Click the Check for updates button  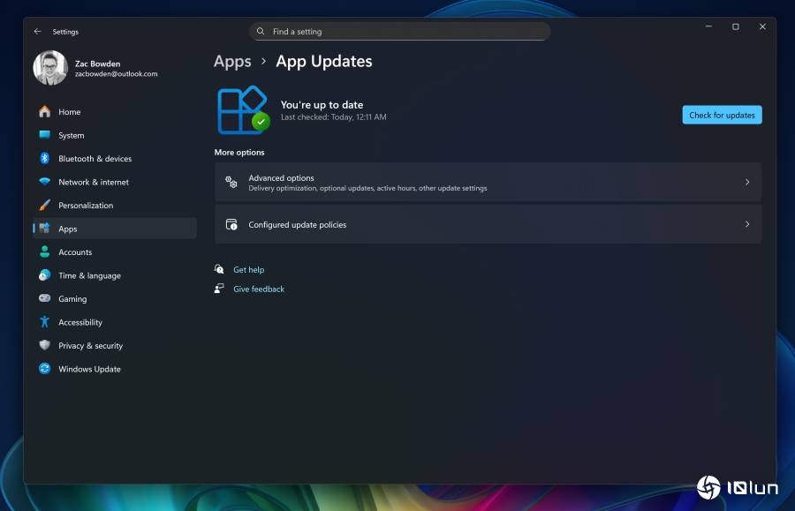coord(722,115)
